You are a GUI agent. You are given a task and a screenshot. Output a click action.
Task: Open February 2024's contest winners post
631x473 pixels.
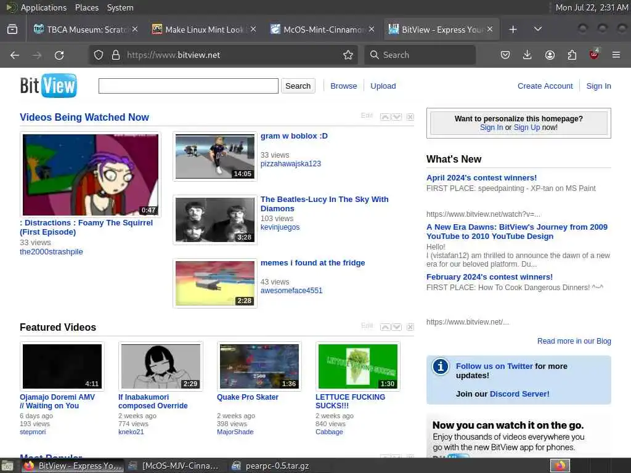(x=489, y=277)
